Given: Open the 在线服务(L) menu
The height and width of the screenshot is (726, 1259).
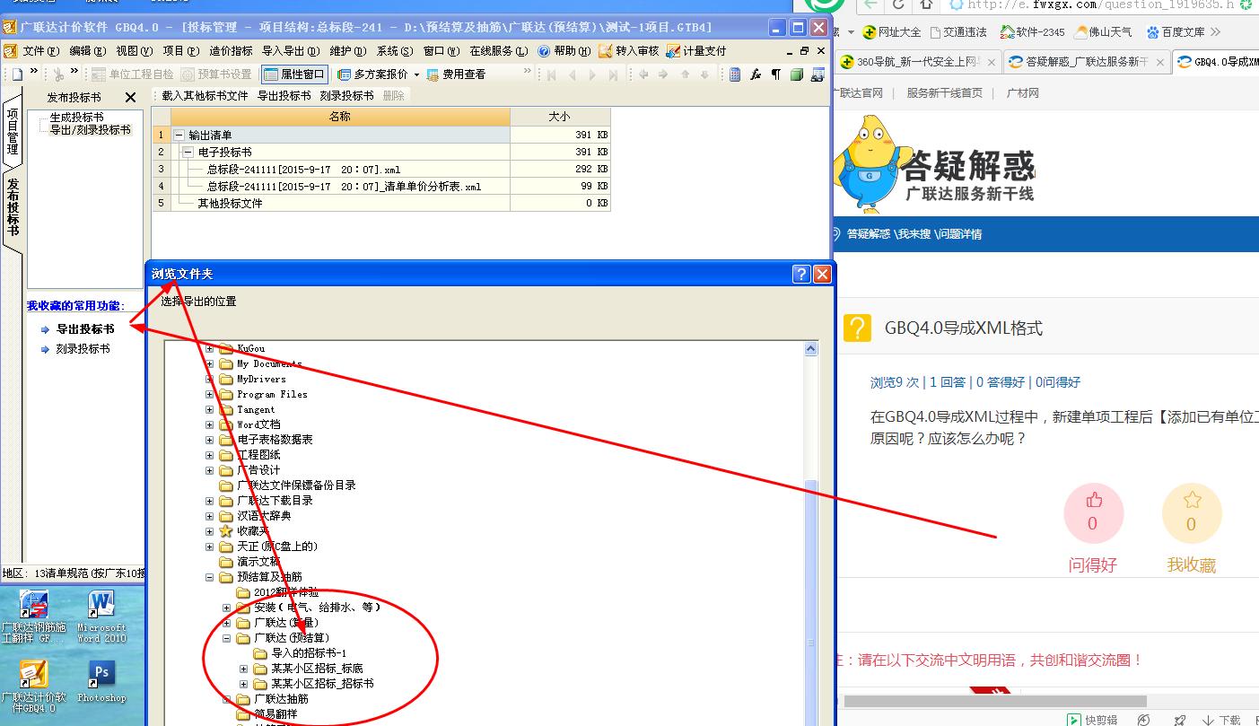Looking at the screenshot, I should [499, 51].
